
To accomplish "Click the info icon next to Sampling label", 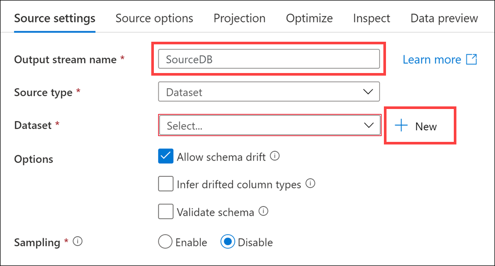I will [78, 241].
